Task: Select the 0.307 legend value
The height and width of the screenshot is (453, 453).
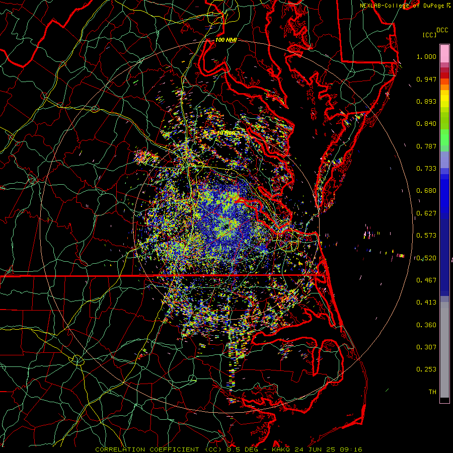Action: [426, 347]
